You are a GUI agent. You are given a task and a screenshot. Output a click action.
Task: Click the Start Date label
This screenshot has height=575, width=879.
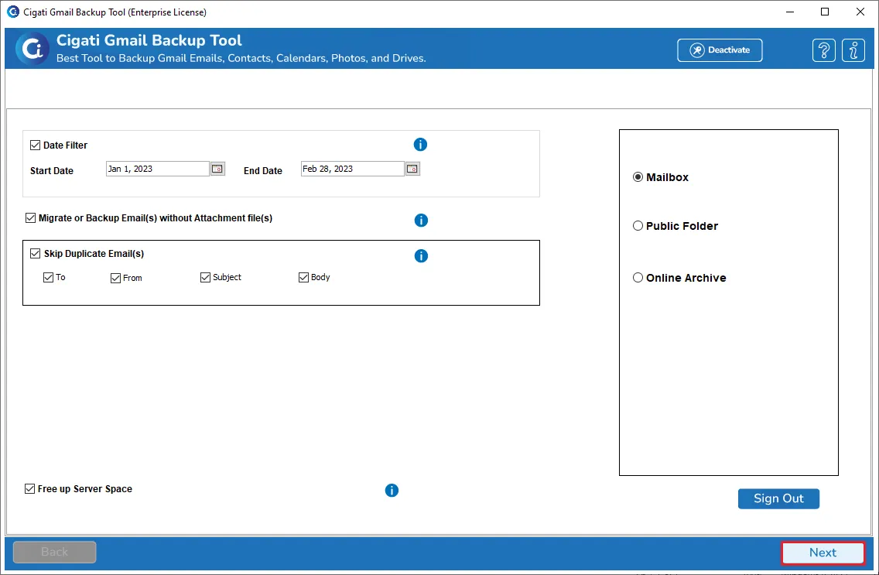coord(52,171)
